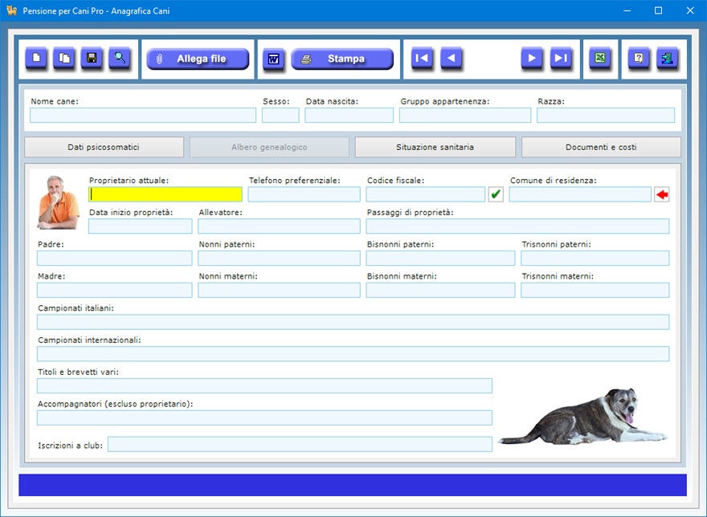Click the lying dog picture

582,417
